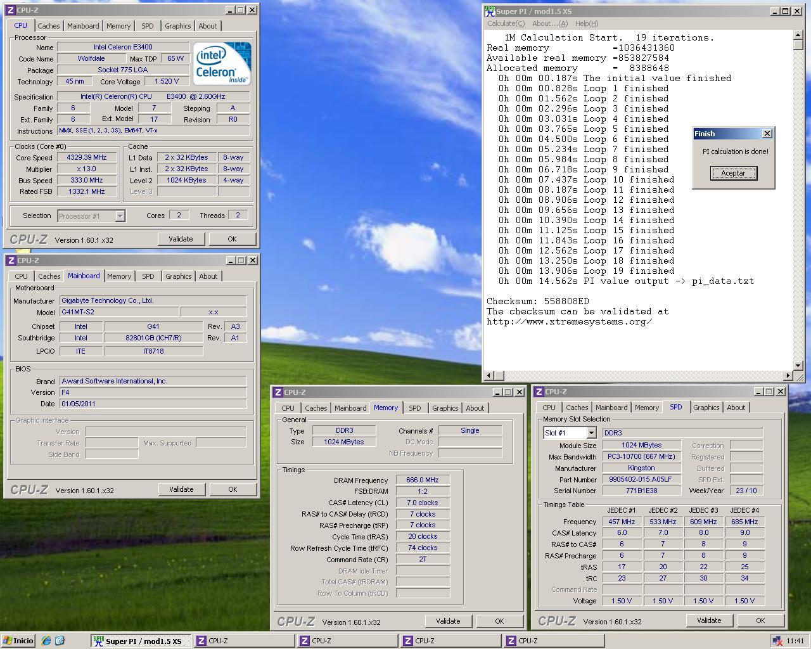This screenshot has height=649, width=811.
Task: Open About menu in Super PI
Action: click(549, 23)
